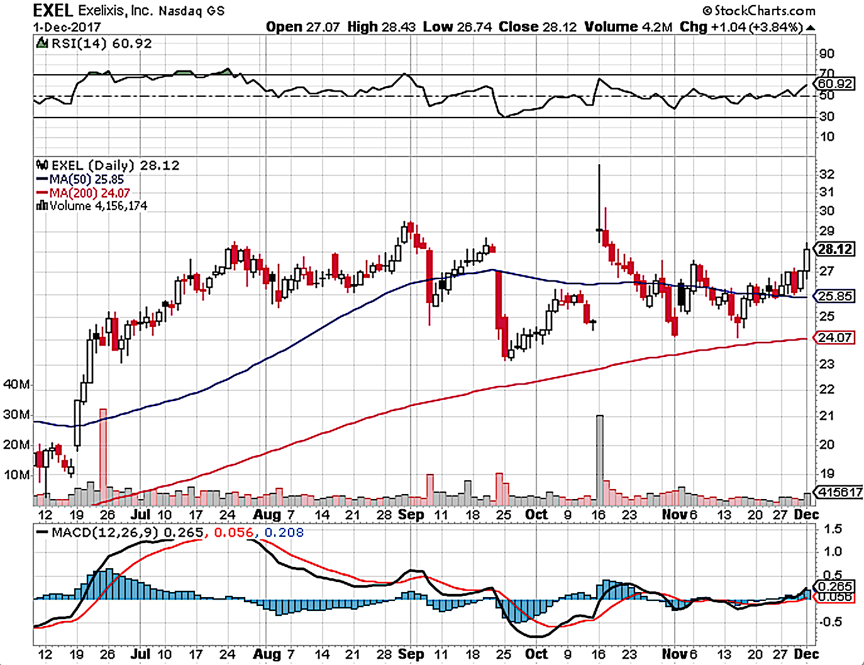Click the RSI(14) 60.92 legend label

coord(101,43)
